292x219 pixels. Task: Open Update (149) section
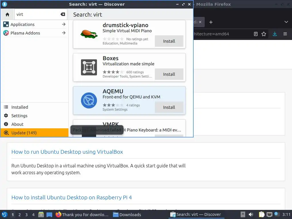35,133
